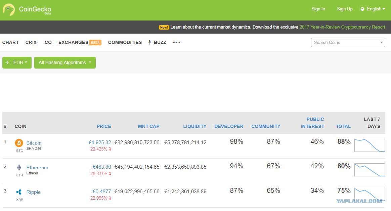The height and width of the screenshot is (211, 391).
Task: Sort by the COMMUNITY column header
Action: tap(266, 126)
